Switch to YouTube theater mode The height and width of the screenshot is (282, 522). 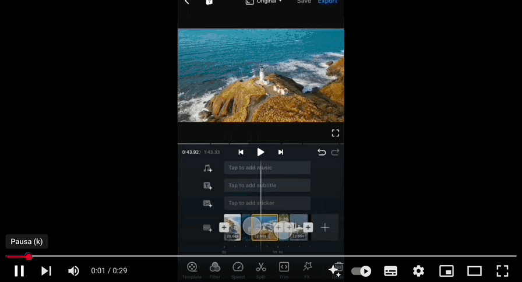pyautogui.click(x=474, y=271)
